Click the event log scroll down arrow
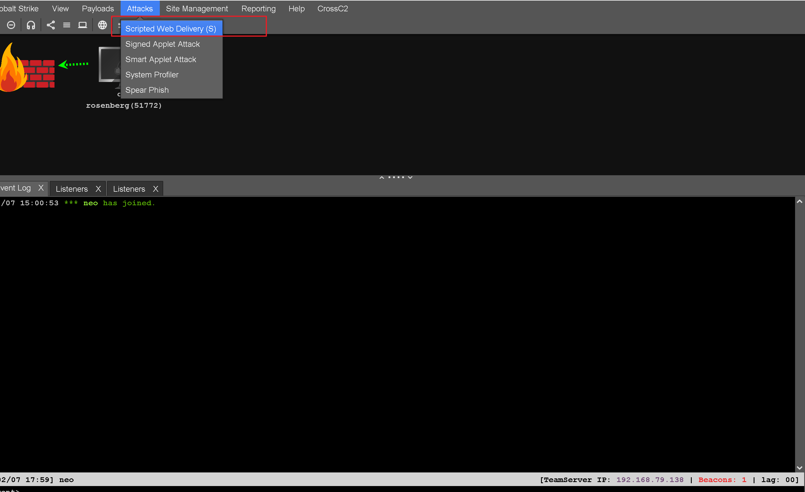This screenshot has width=805, height=492. point(799,468)
